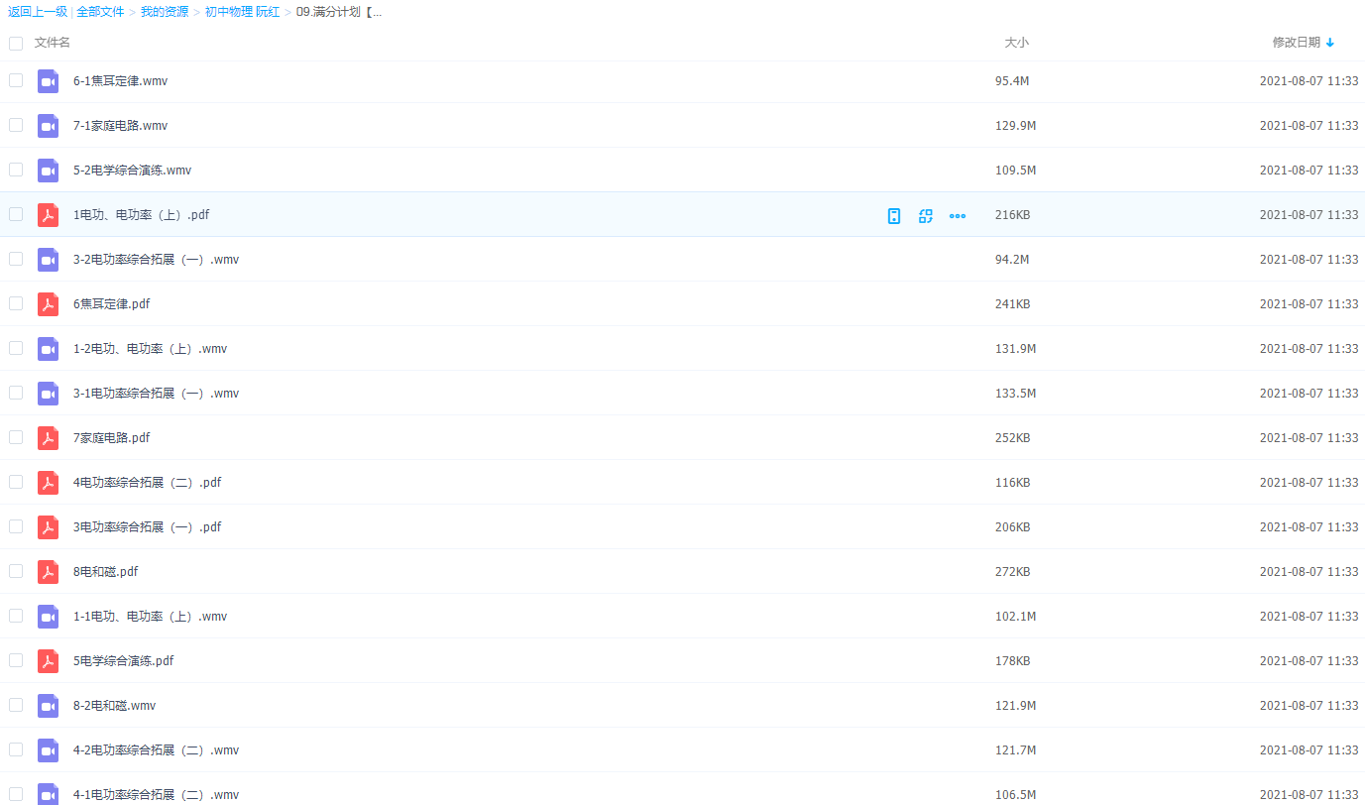Click the phone icon on the highlighted row
The image size is (1365, 805).
point(894,216)
